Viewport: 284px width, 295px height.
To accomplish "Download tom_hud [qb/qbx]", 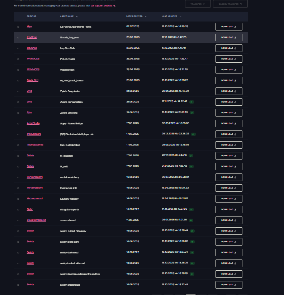I will (x=229, y=145).
